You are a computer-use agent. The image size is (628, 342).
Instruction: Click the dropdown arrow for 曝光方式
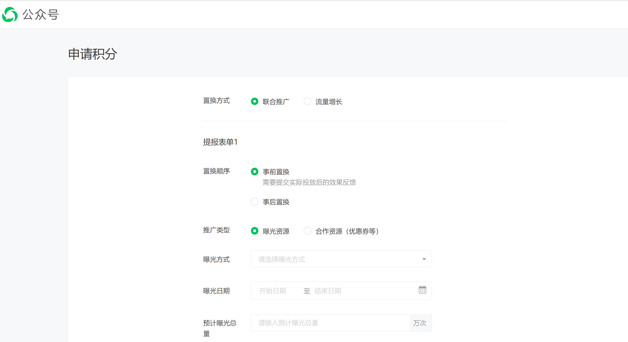click(x=424, y=259)
